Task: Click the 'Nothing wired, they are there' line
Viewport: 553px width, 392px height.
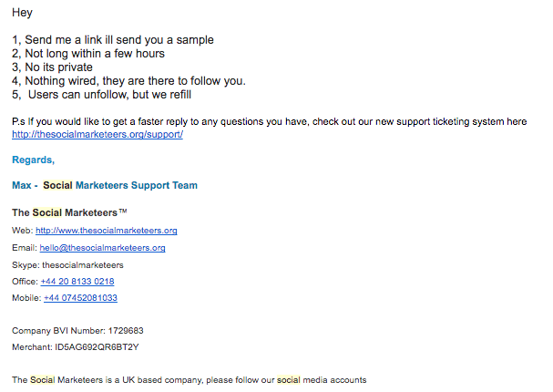Action: [128, 81]
